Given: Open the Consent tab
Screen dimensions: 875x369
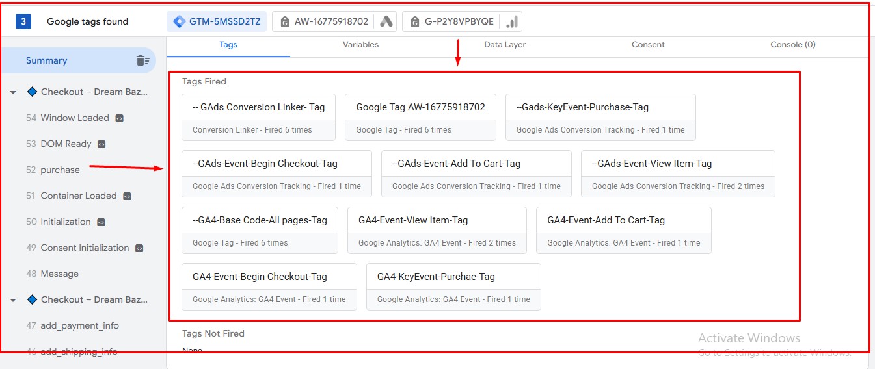Looking at the screenshot, I should pos(648,45).
